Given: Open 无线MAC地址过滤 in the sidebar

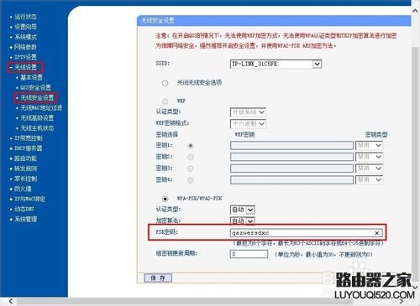Looking at the screenshot, I should [41, 107].
